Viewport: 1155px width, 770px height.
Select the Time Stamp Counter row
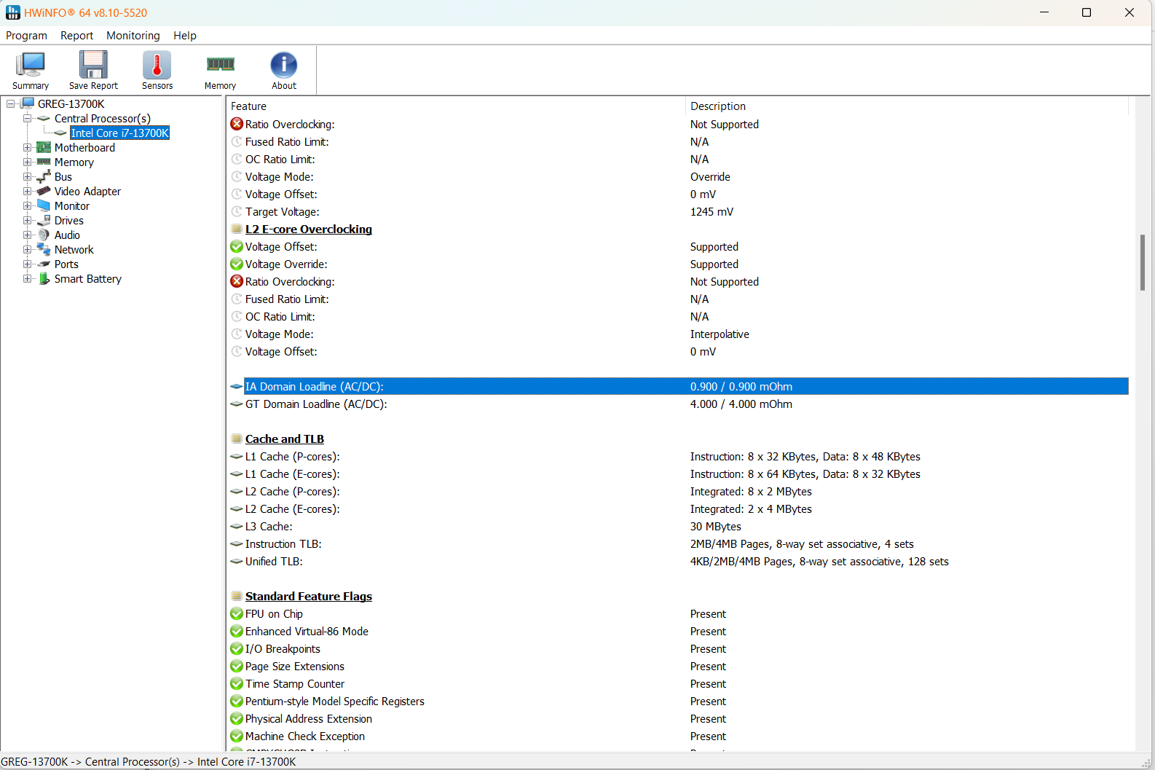pyautogui.click(x=679, y=683)
